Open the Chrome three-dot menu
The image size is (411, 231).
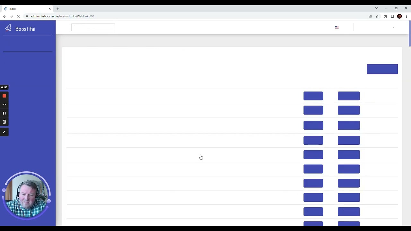coord(406,16)
